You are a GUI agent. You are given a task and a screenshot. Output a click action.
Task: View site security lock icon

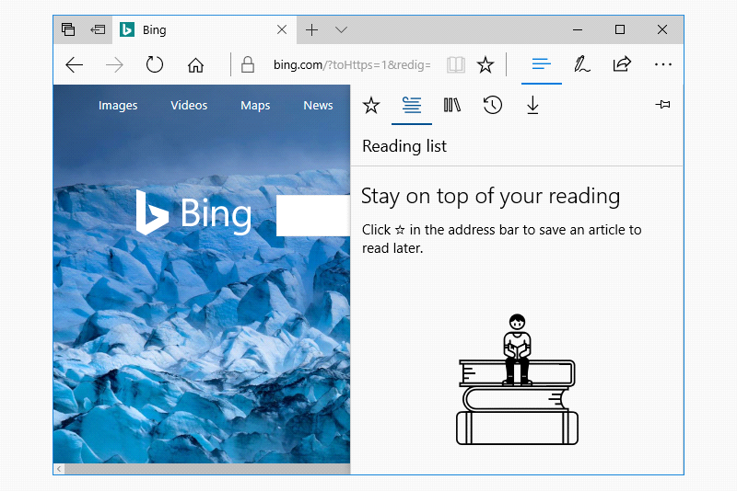[248, 64]
